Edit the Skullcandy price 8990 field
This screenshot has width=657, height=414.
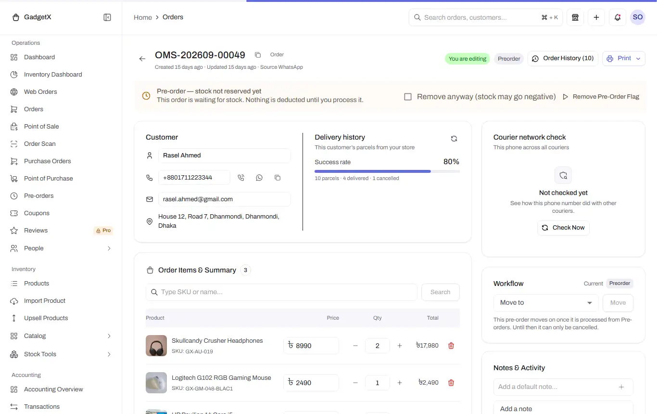pyautogui.click(x=311, y=346)
